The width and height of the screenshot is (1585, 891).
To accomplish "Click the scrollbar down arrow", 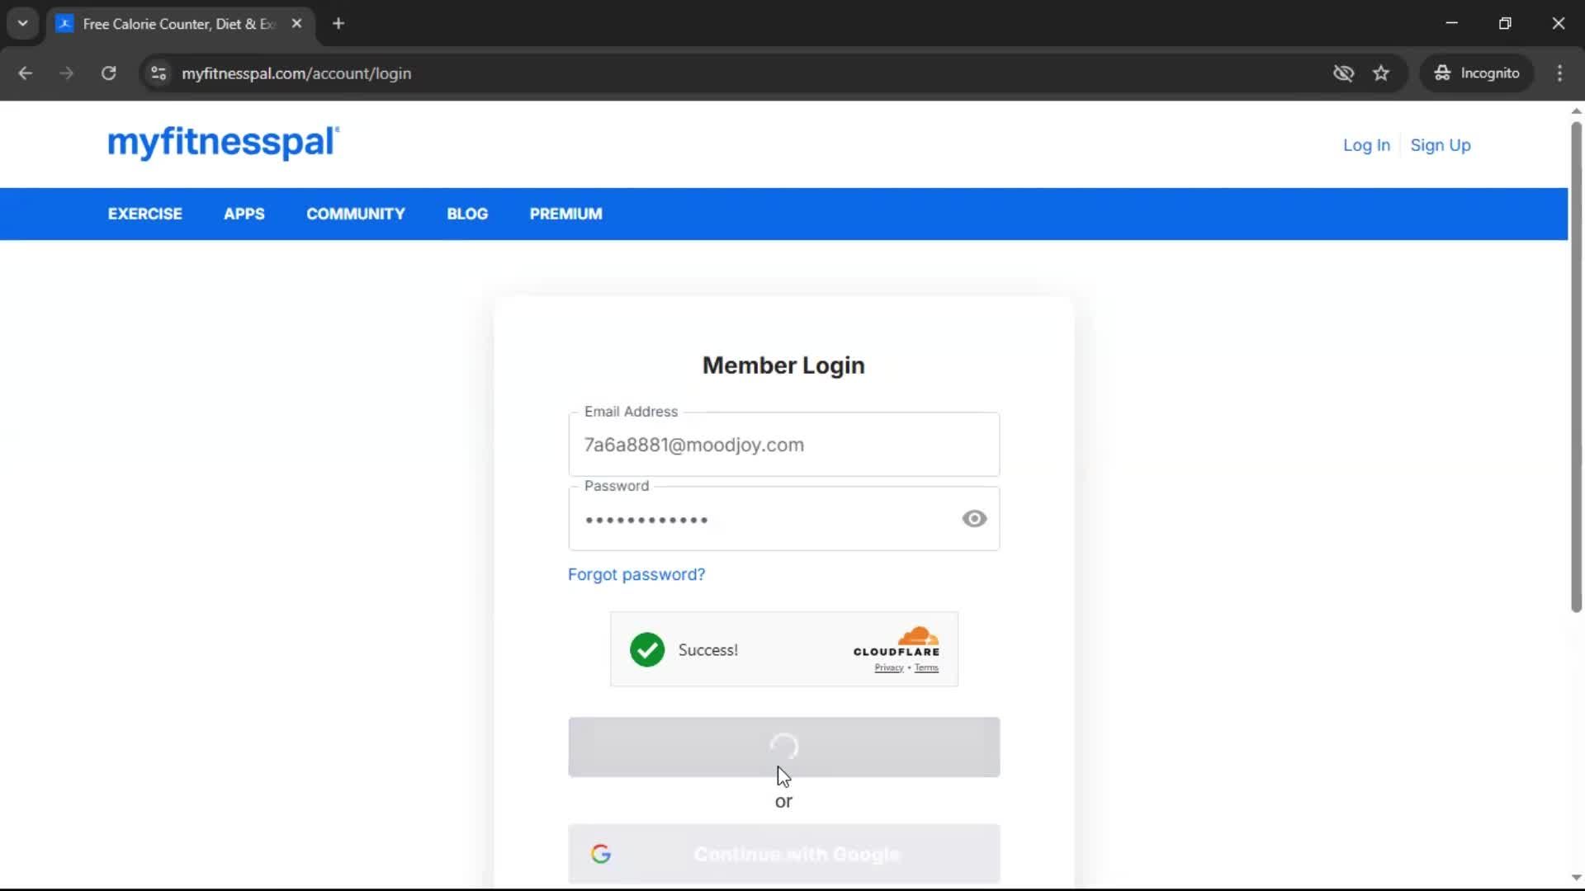I will [1576, 879].
